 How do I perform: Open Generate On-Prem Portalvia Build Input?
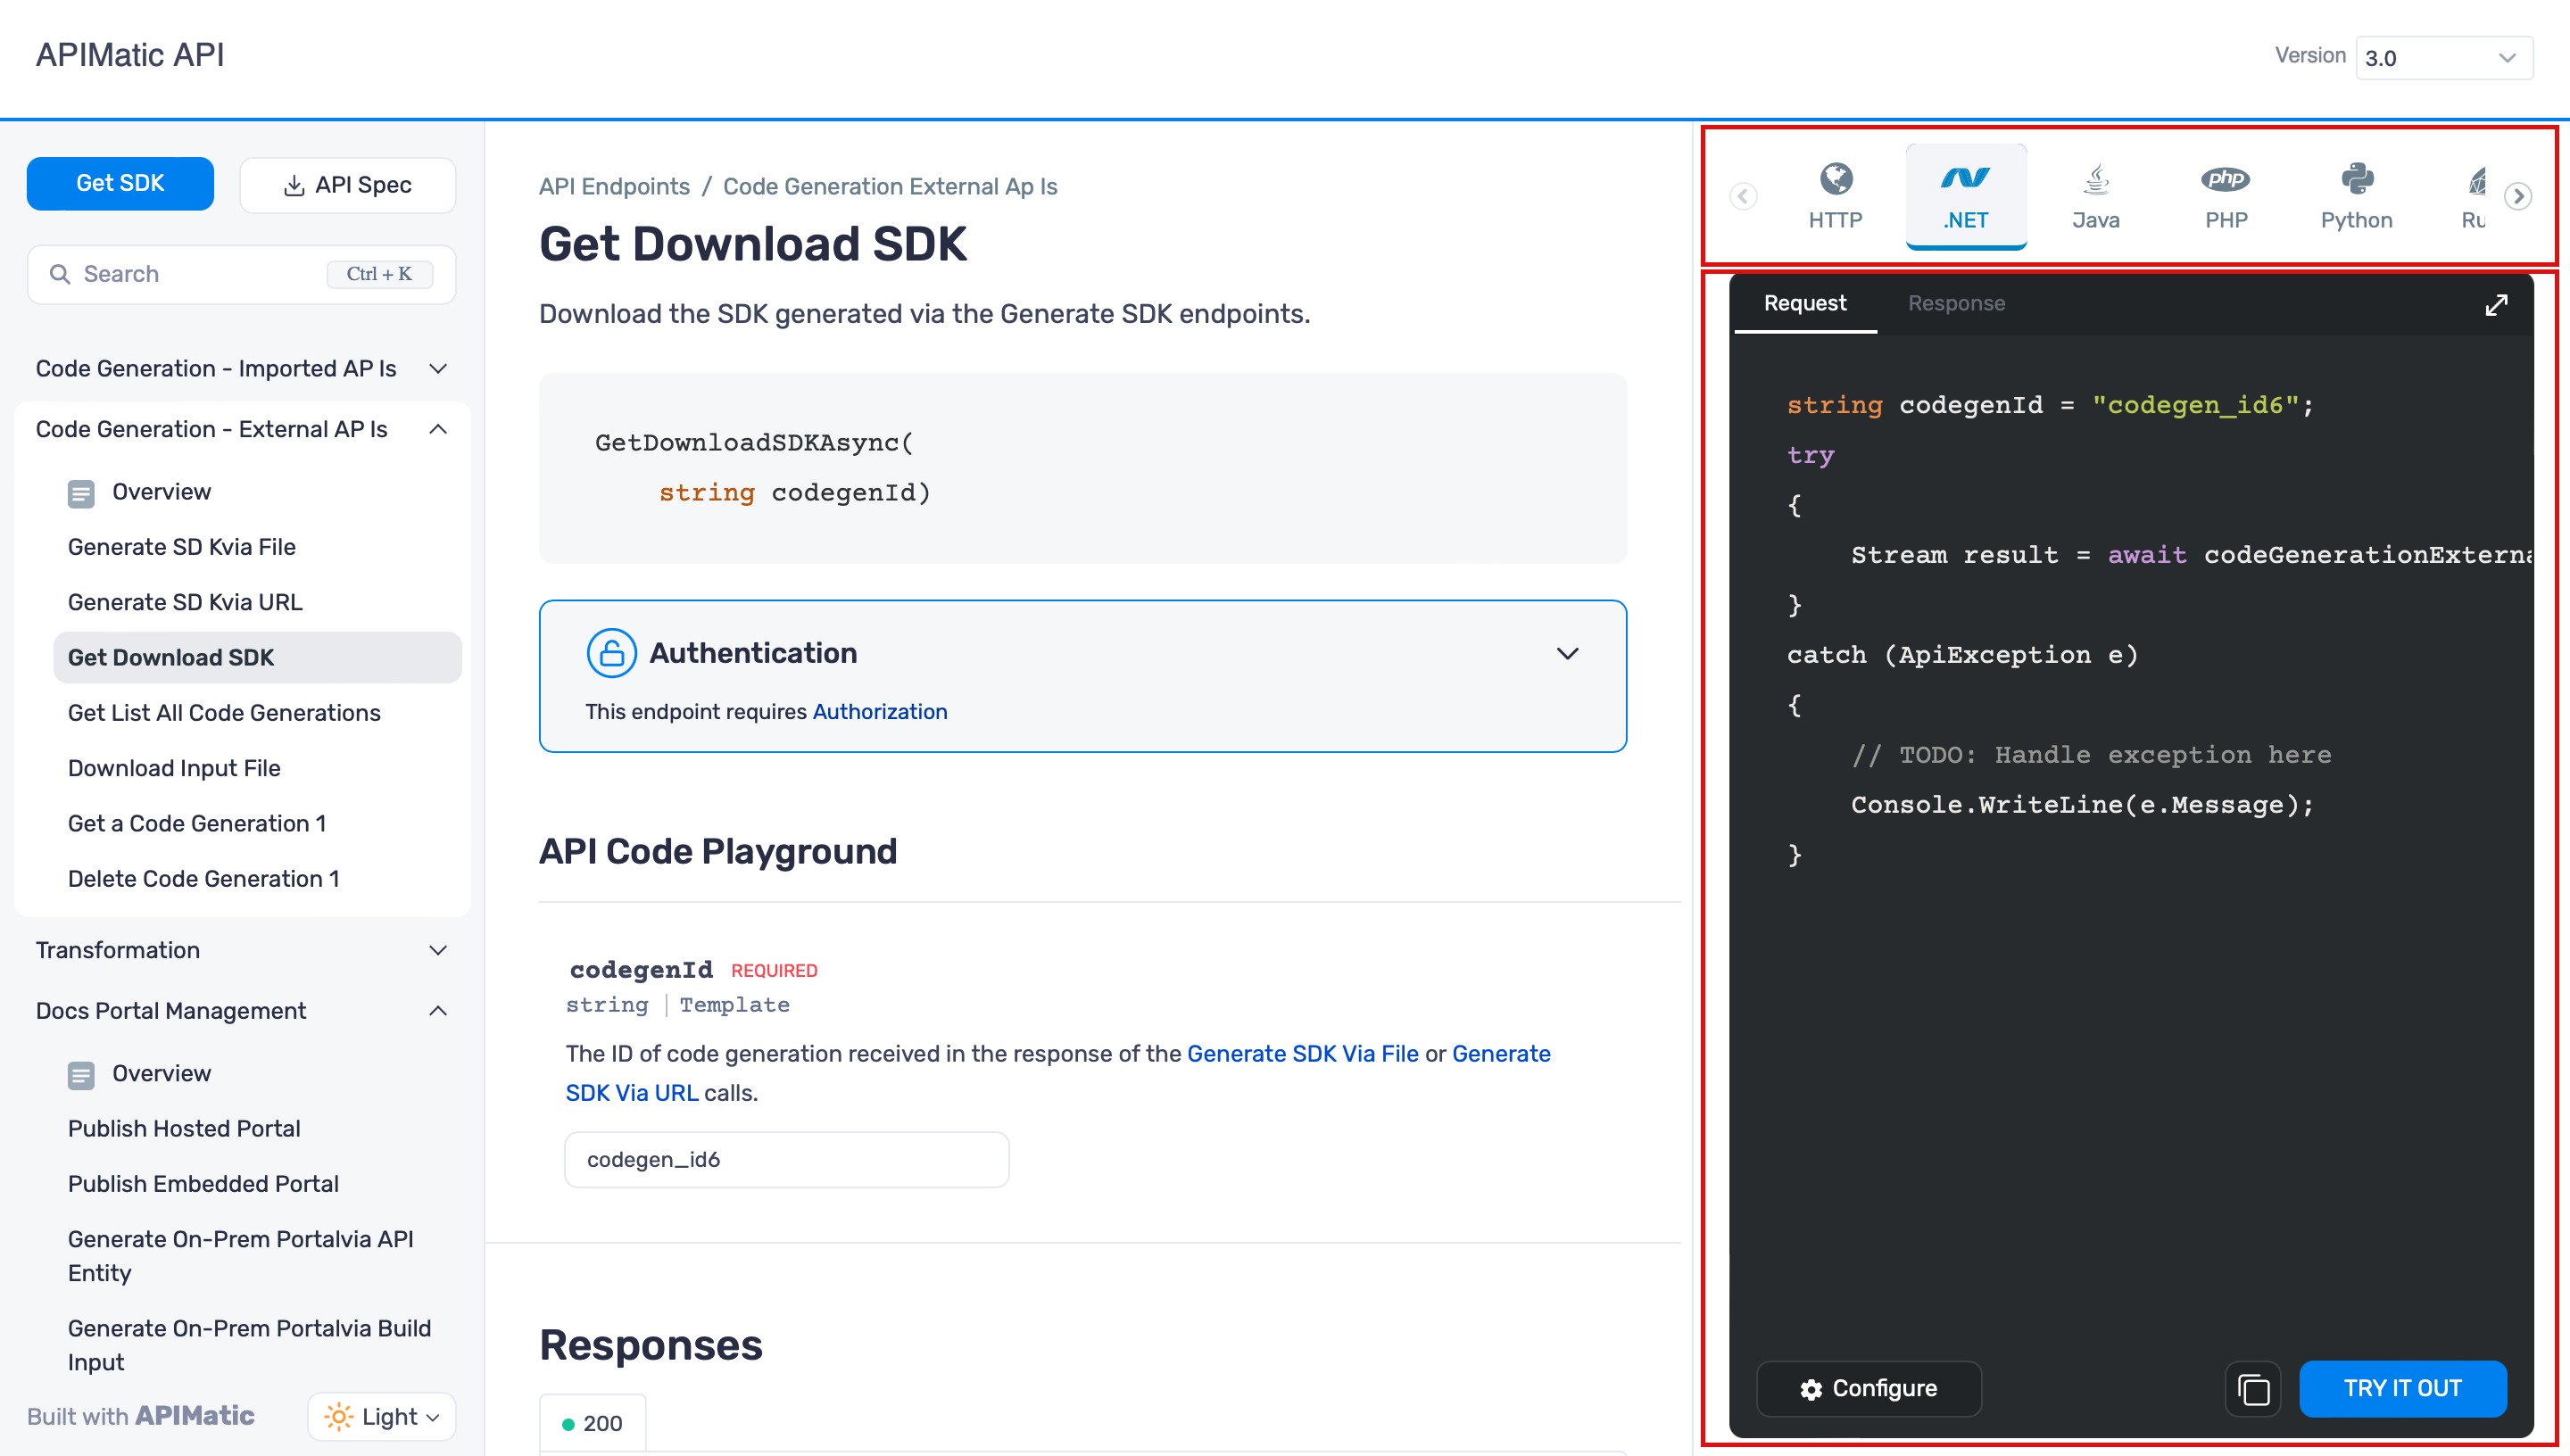250,1345
